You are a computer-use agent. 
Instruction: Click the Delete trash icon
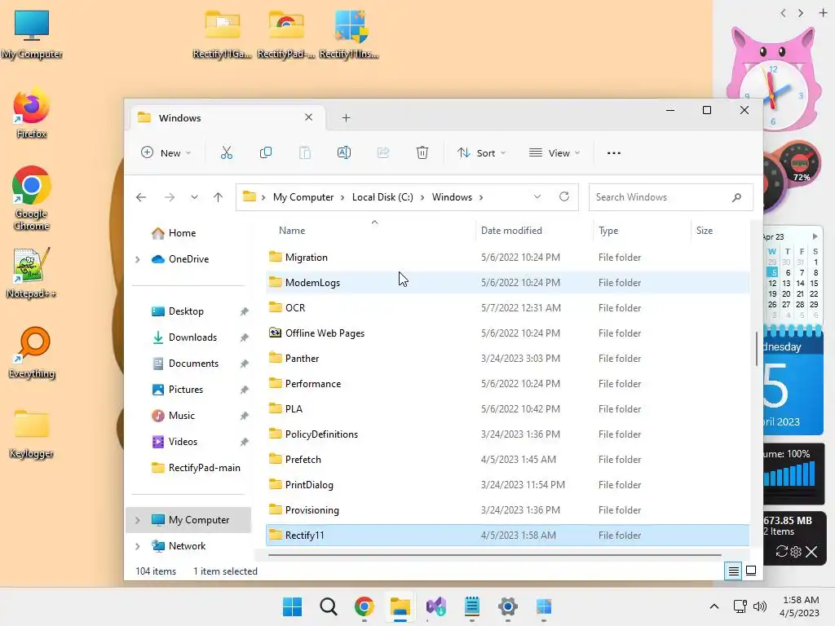coord(422,152)
